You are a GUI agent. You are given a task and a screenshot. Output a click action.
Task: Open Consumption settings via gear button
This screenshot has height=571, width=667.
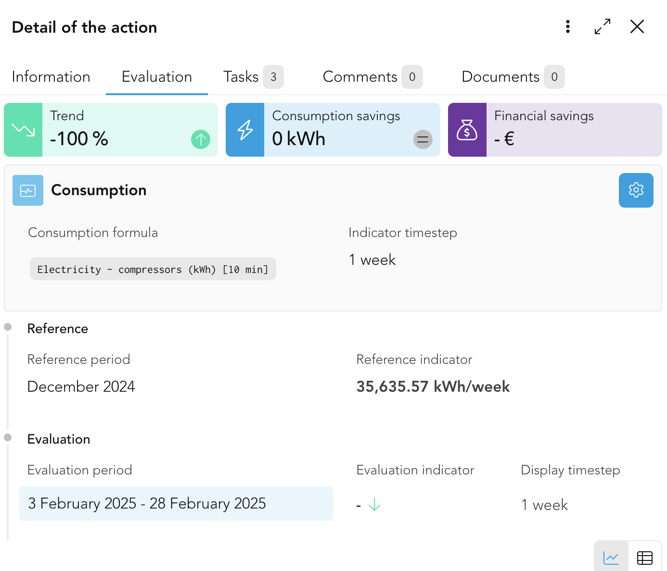tap(636, 190)
